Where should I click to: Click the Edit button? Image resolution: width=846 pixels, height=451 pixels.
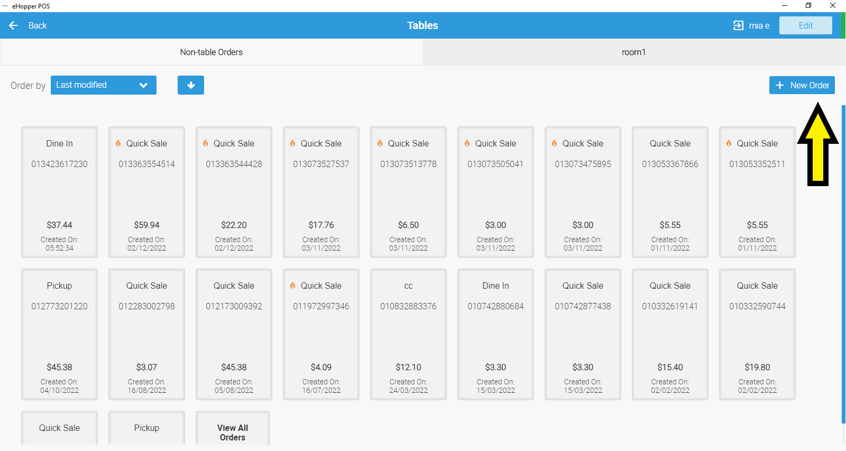806,25
